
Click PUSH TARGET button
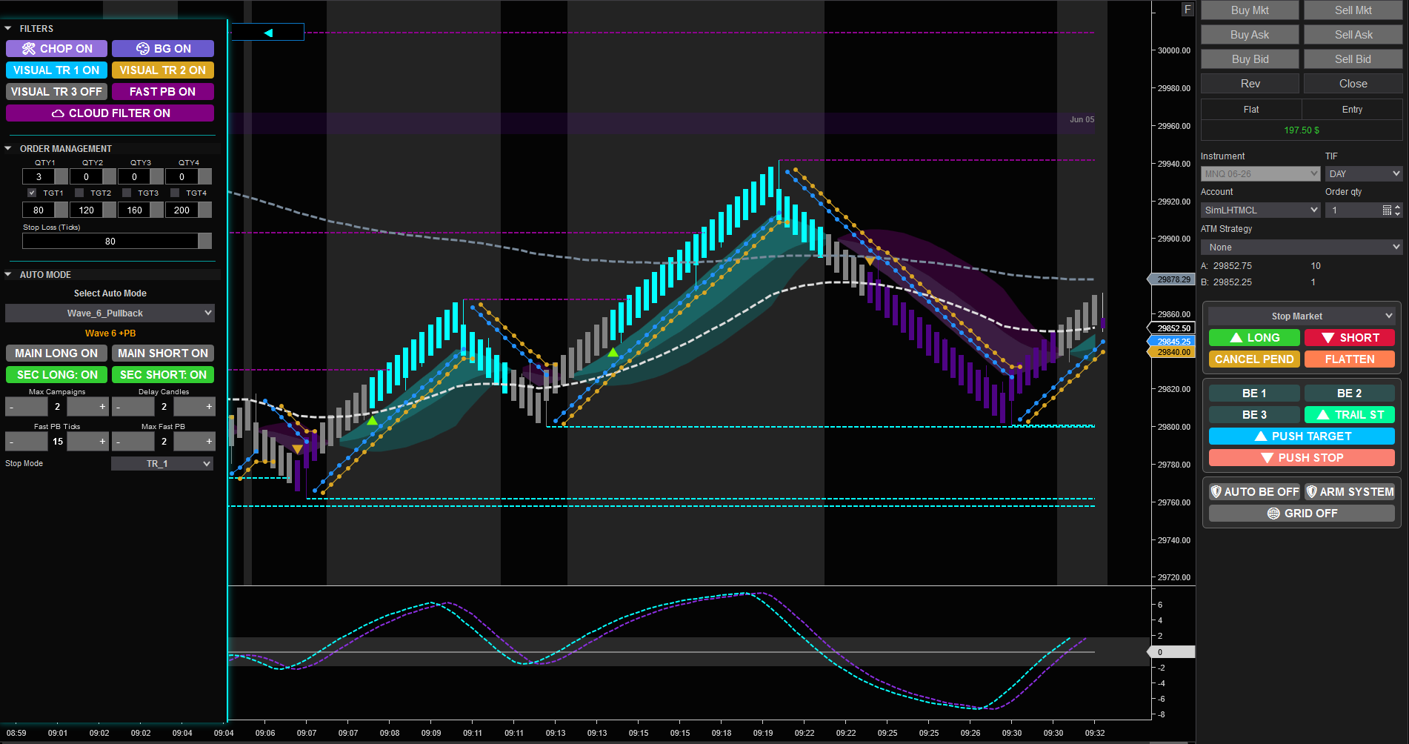coord(1302,436)
